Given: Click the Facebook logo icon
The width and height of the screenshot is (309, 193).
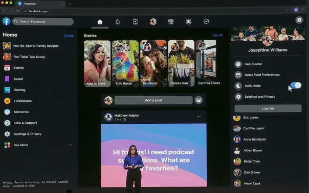Looking at the screenshot, I should [x=6, y=21].
